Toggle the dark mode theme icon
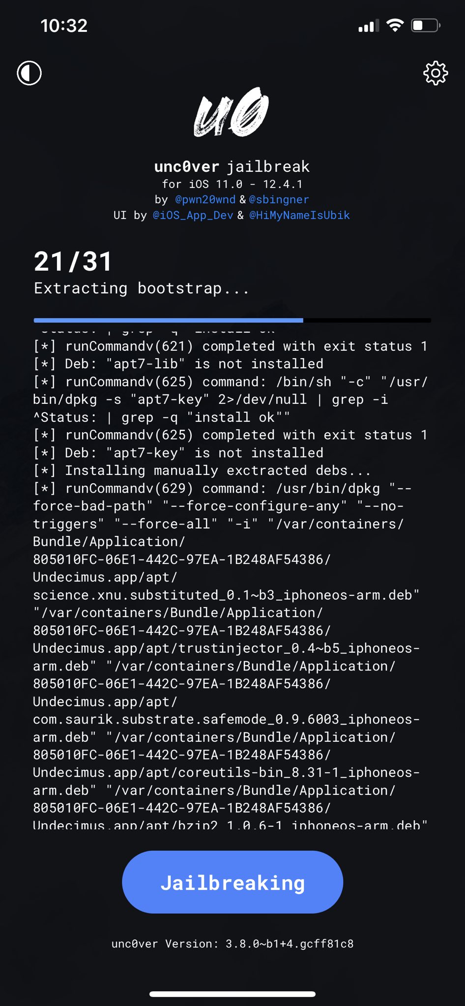 (29, 73)
